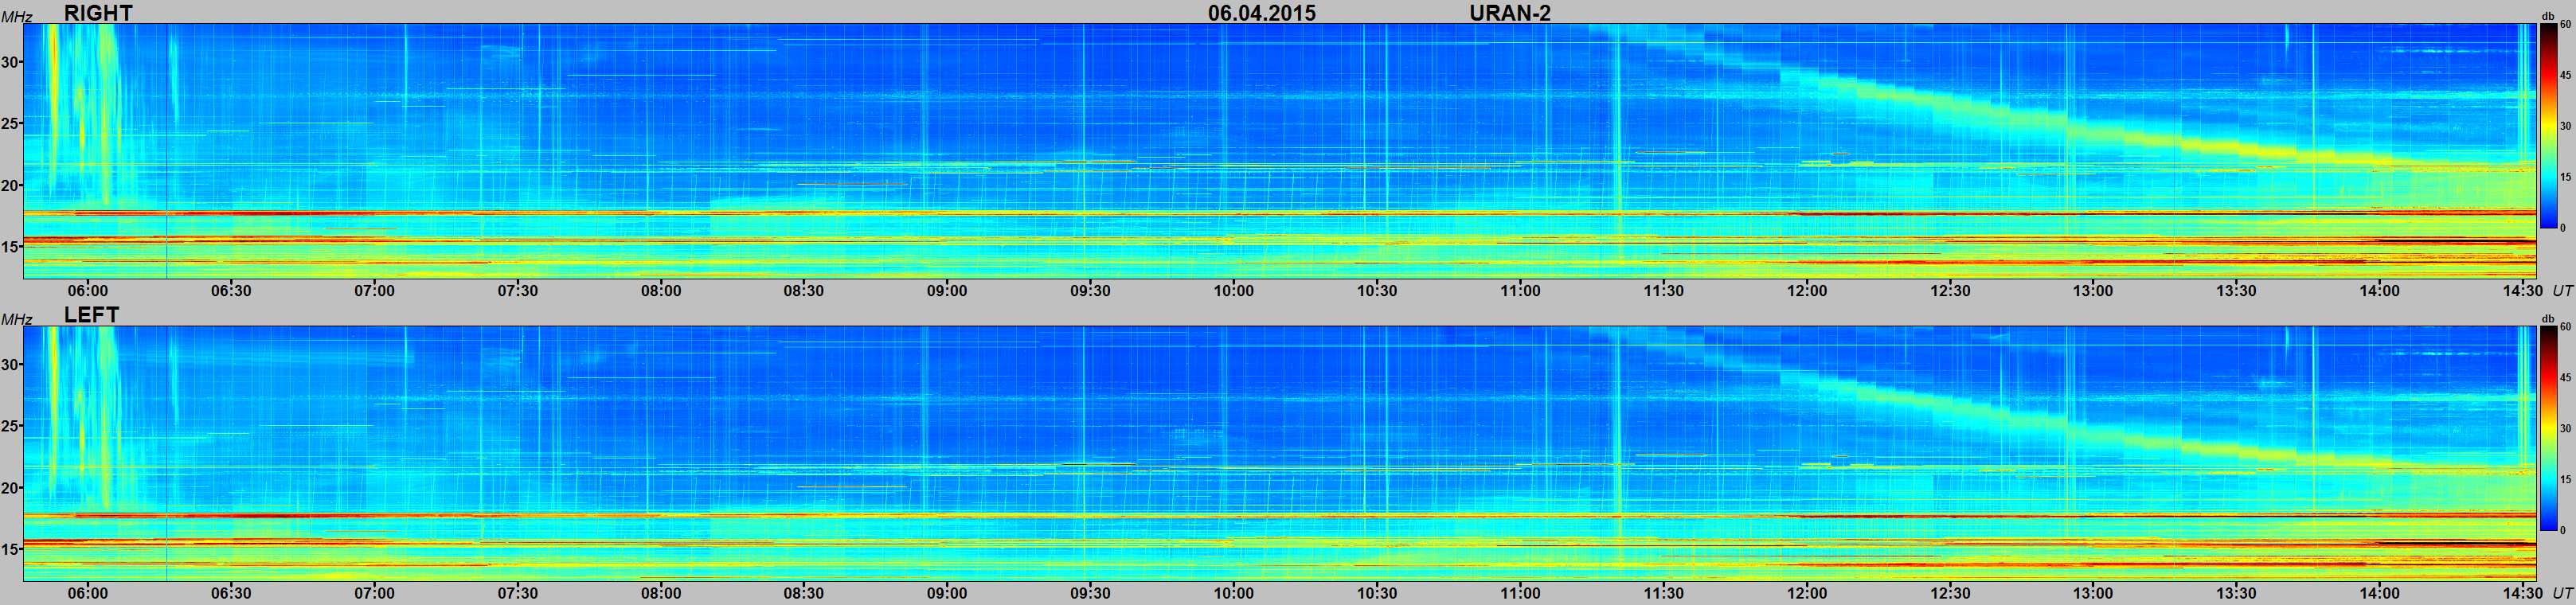2576x605 pixels.
Task: Click the 13:00 time tick under LEFT panel
Action: pyautogui.click(x=2093, y=593)
